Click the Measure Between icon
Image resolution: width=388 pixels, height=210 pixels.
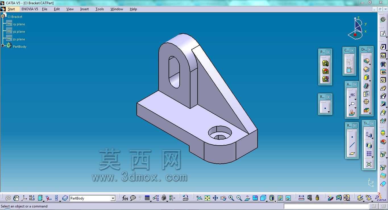pos(302,198)
